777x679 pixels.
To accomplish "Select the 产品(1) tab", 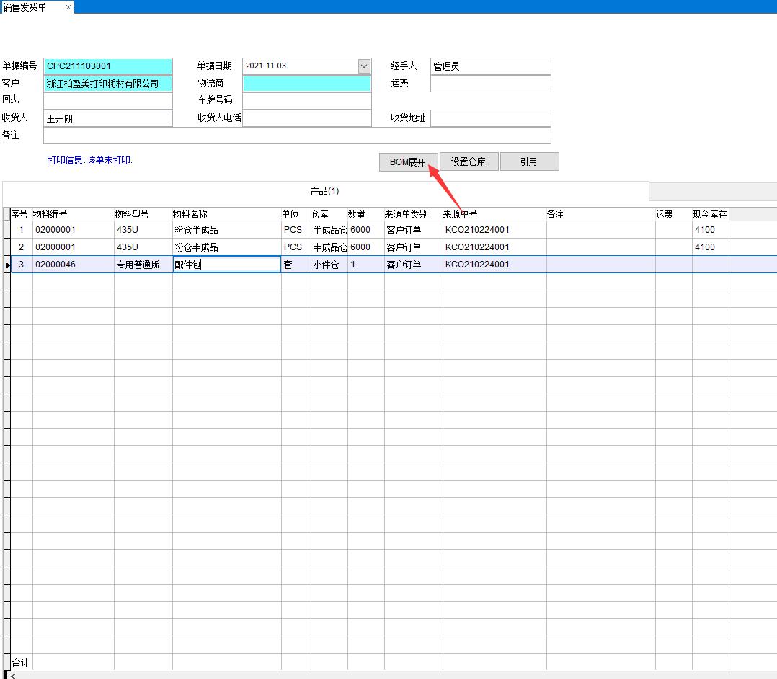I will (x=324, y=191).
